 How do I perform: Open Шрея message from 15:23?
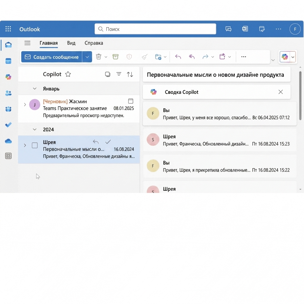coord(220,140)
